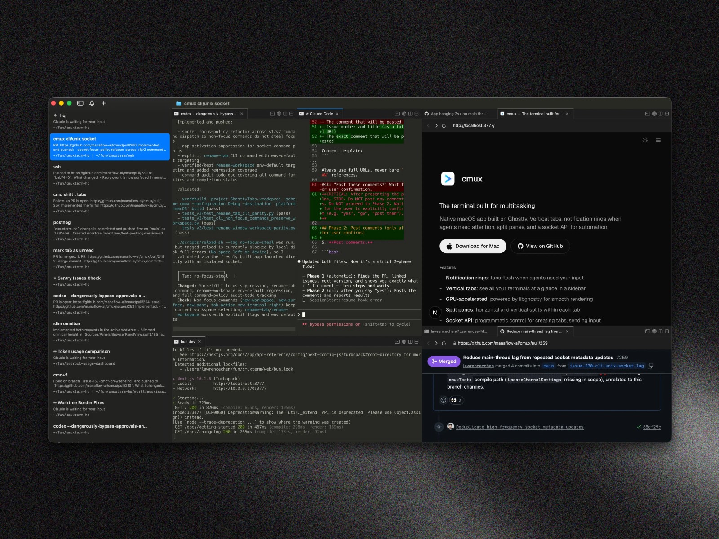Split right icon in cmux browser pane
Image resolution: width=719 pixels, height=539 pixels.
coord(660,114)
